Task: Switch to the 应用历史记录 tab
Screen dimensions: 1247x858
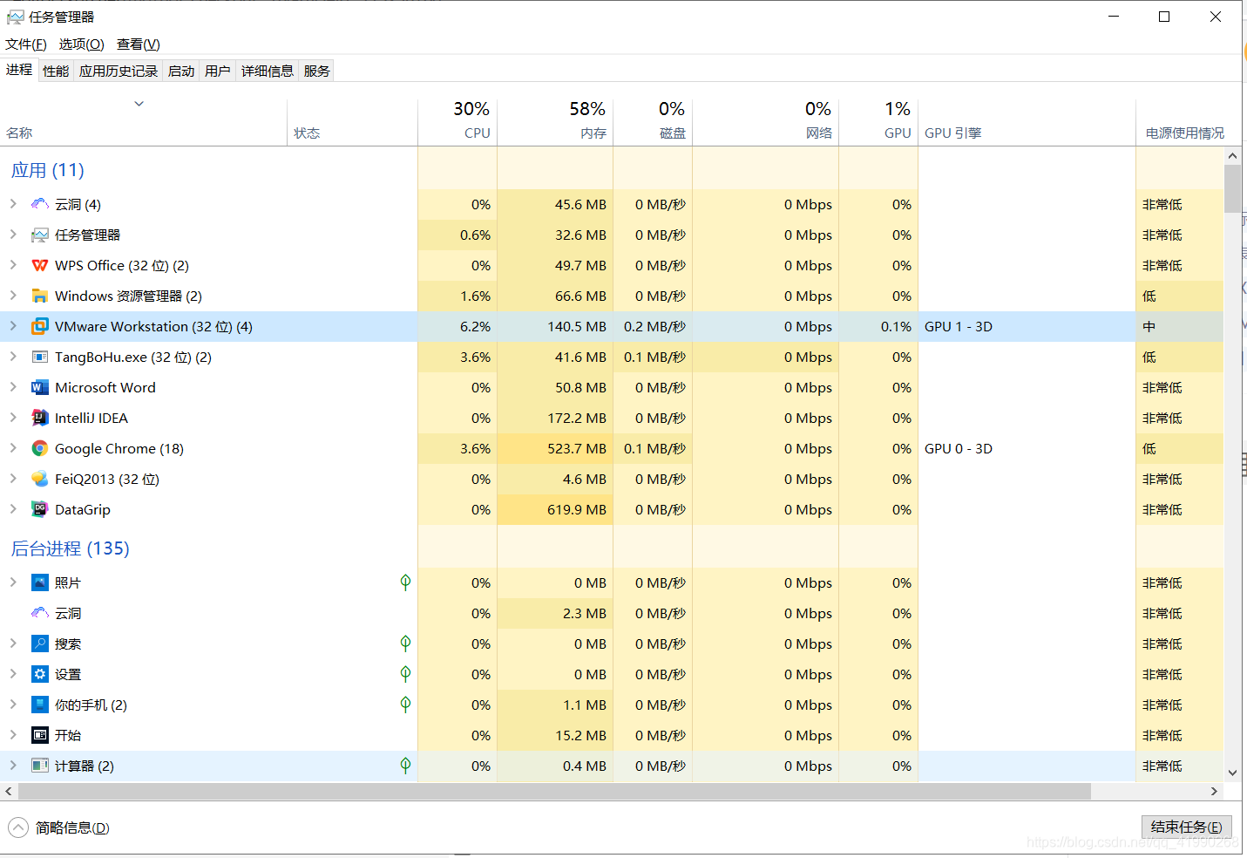Action: [x=119, y=71]
